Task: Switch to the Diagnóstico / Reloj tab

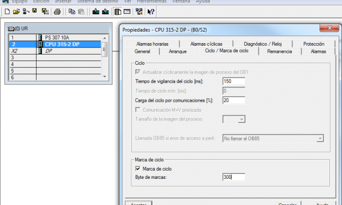Action: tap(262, 44)
